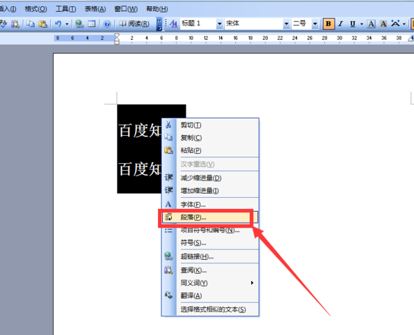Image resolution: width=414 pixels, height=335 pixels.
Task: Select 减少缩进量(D) in the context menu
Action: [x=210, y=178]
